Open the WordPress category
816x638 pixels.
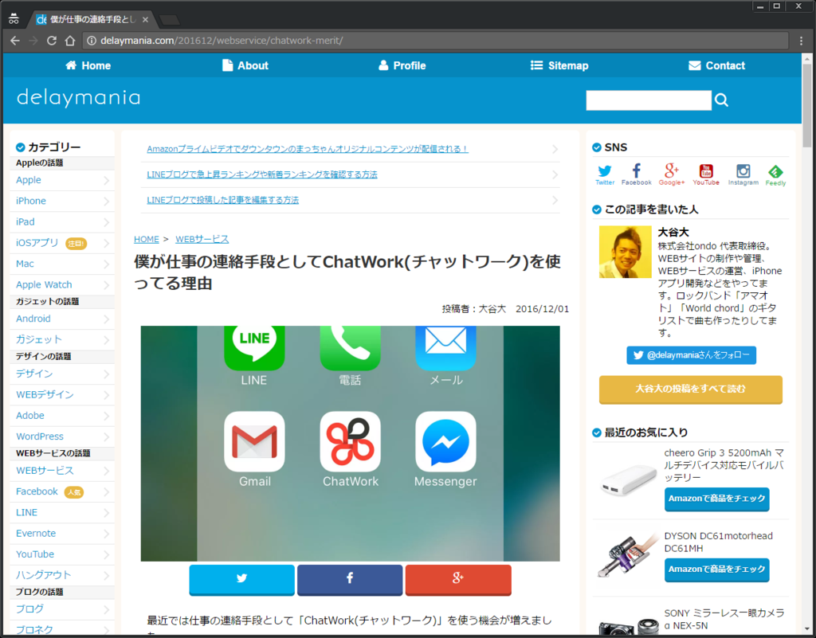[x=62, y=436]
